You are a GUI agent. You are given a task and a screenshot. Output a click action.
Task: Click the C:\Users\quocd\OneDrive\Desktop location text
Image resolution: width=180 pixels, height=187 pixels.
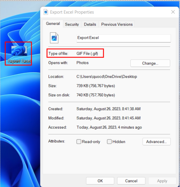click(x=107, y=76)
